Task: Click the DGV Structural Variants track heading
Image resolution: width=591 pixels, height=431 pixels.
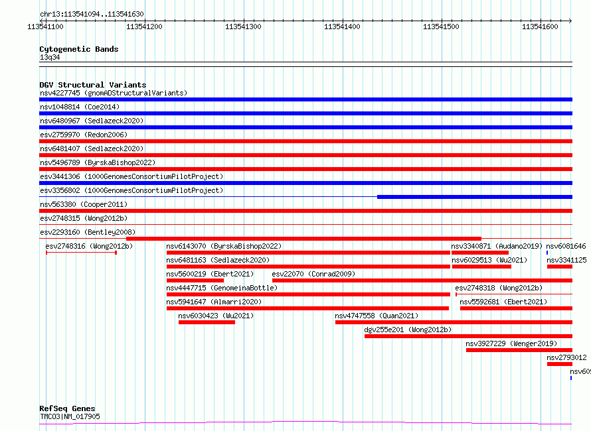Action: pyautogui.click(x=93, y=85)
